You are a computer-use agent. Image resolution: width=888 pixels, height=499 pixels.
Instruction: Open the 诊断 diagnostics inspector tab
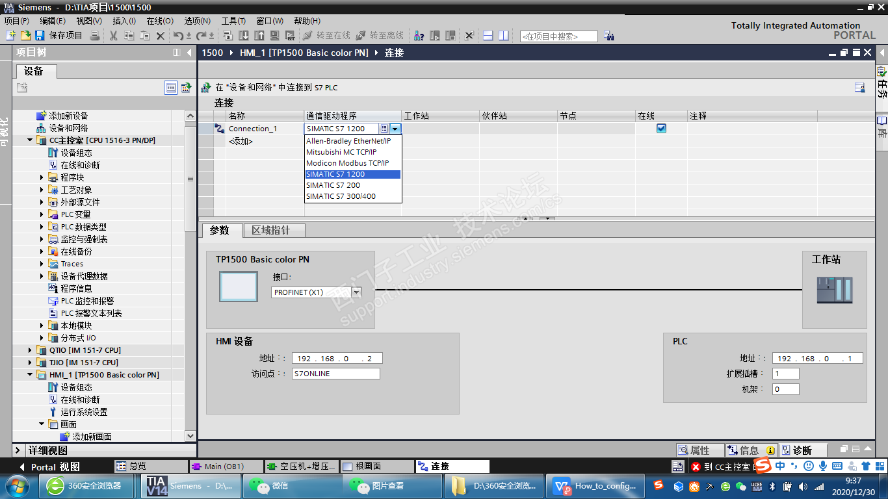pyautogui.click(x=803, y=450)
